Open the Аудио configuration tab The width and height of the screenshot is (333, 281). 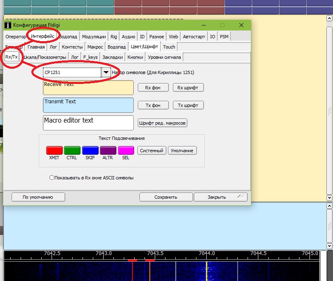coord(128,37)
